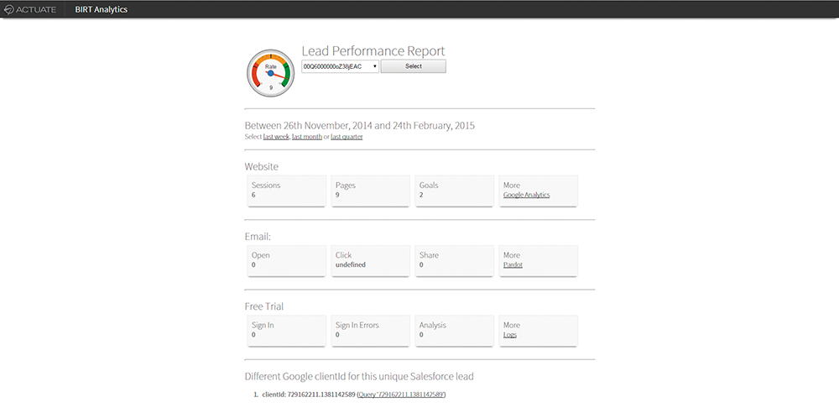
Task: Open the Google Analytics link
Action: [x=526, y=195]
